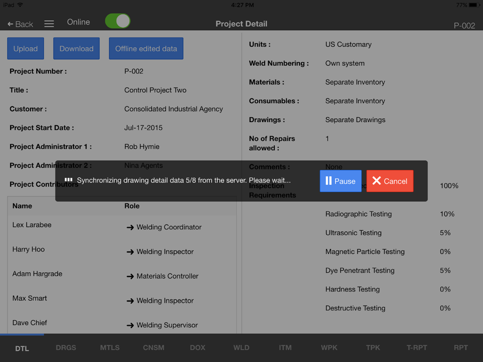Select the 'Adam Hargrade' contributor name
The height and width of the screenshot is (362, 483).
tap(37, 274)
